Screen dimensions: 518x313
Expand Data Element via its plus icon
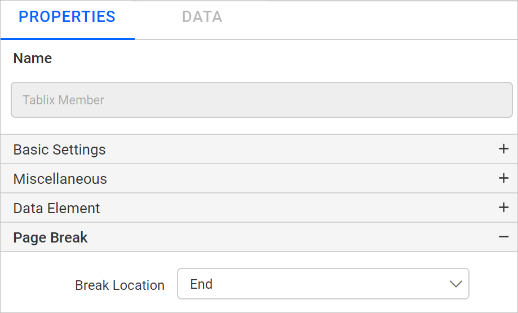coord(503,208)
